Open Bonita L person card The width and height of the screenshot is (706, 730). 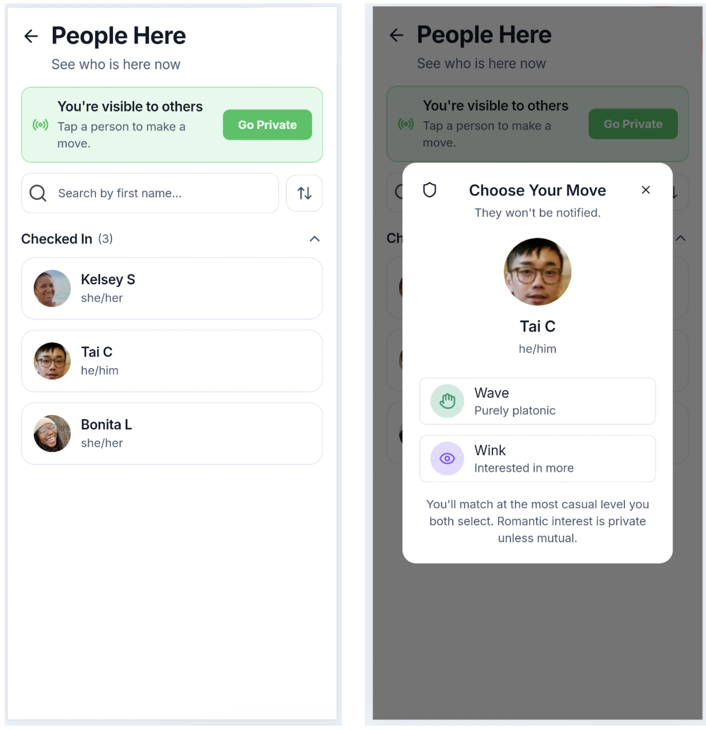click(172, 434)
